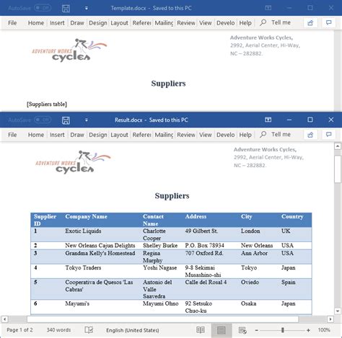Open References tab in Template.docx

[x=141, y=23]
